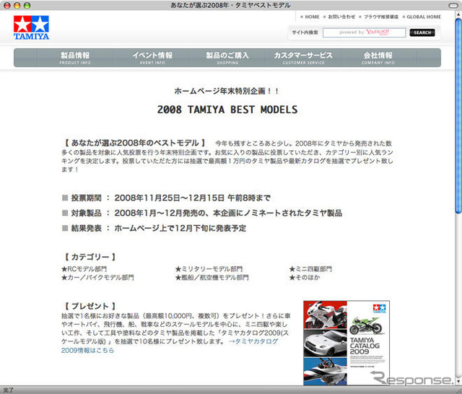Select the 2008 TAMIYA BEST MODELS heading
462x394 pixels.
pos(227,110)
